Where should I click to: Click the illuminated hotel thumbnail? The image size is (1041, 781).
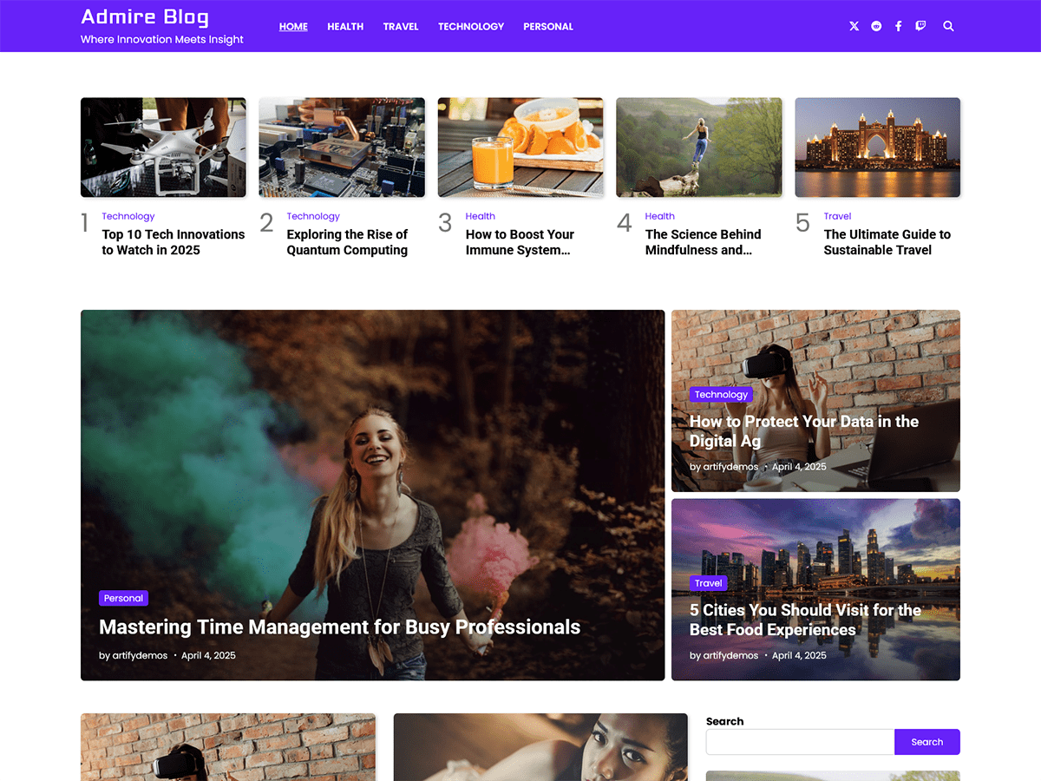877,148
